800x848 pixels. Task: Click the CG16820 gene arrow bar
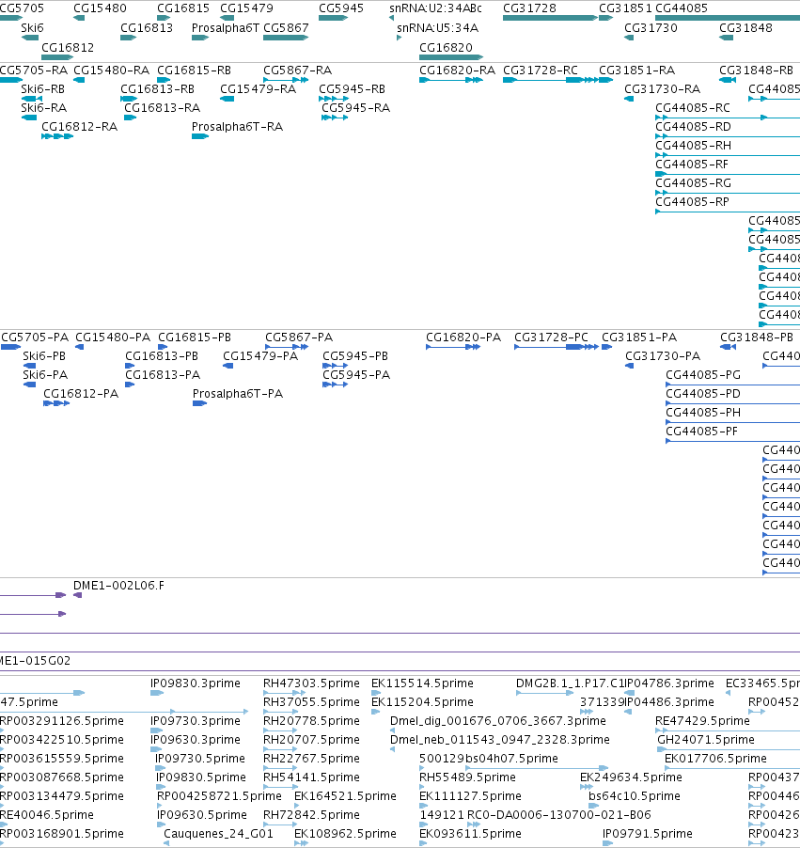pyautogui.click(x=451, y=56)
